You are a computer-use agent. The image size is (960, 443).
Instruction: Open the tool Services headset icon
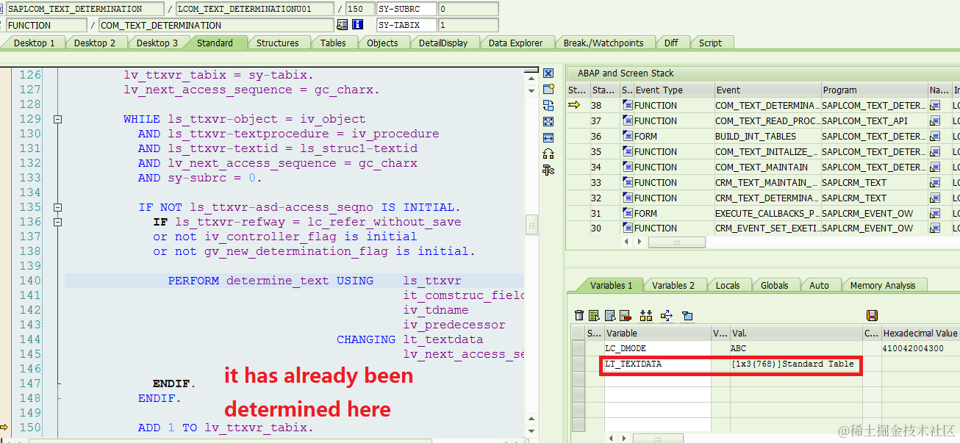coord(548,154)
